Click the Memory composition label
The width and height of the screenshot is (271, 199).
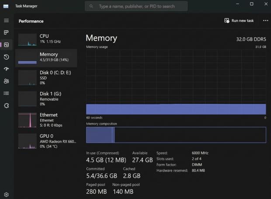point(101,124)
